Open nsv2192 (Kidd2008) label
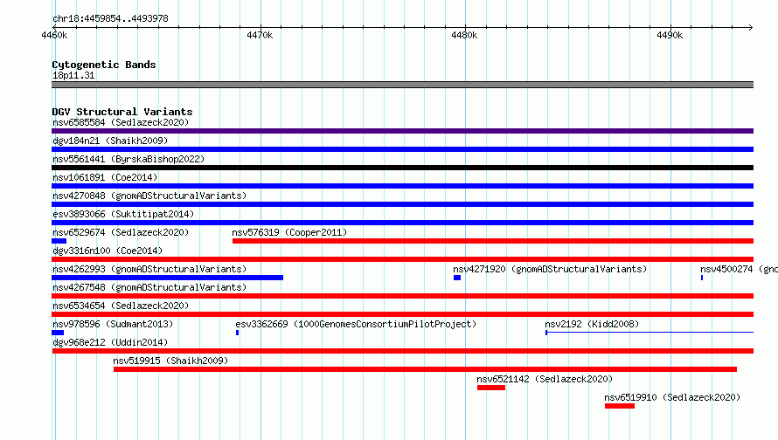Viewport: 778px width, 440px height. 592,324
